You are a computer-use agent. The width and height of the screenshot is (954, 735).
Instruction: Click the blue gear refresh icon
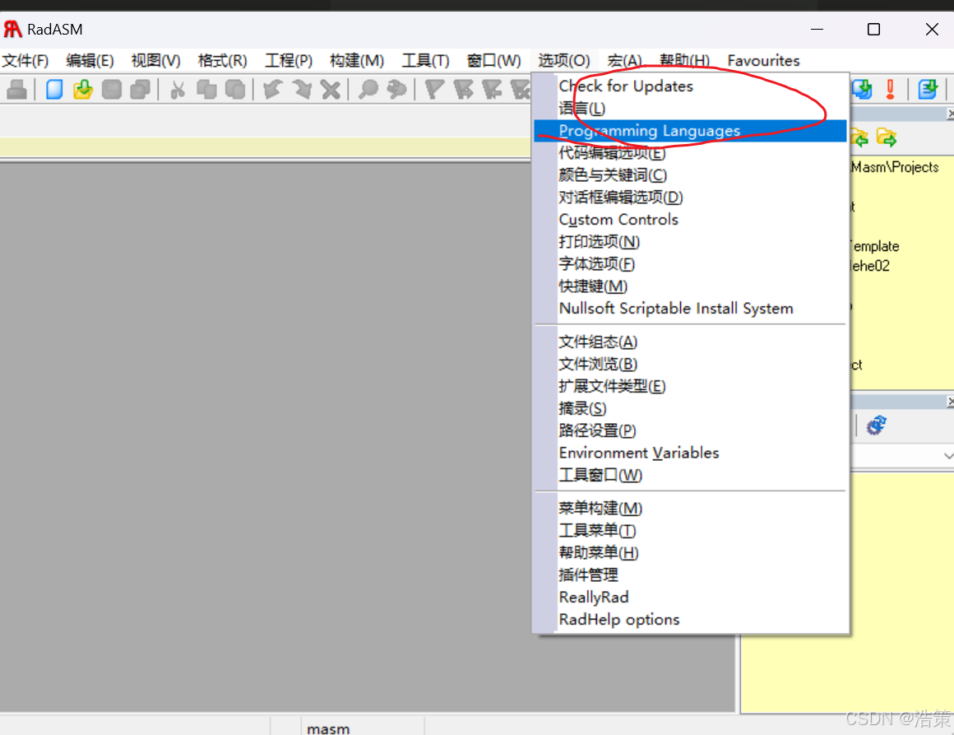coord(876,425)
